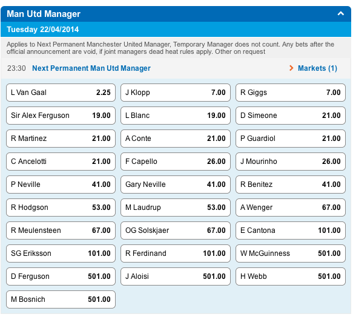This screenshot has height=317, width=353.
Task: Choose D Simeone at 21.00
Action: click(x=291, y=116)
